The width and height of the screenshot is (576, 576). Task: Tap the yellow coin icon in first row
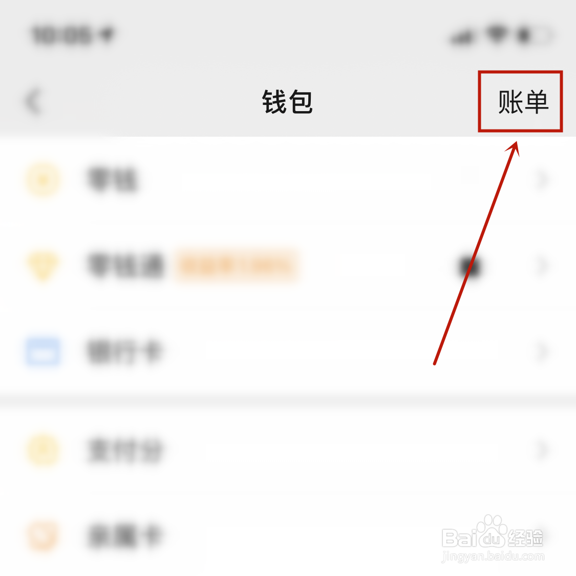[43, 180]
